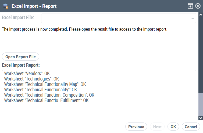Select the Worksheet "Vendors" report line
This screenshot has height=133, width=203.
pyautogui.click(x=27, y=73)
